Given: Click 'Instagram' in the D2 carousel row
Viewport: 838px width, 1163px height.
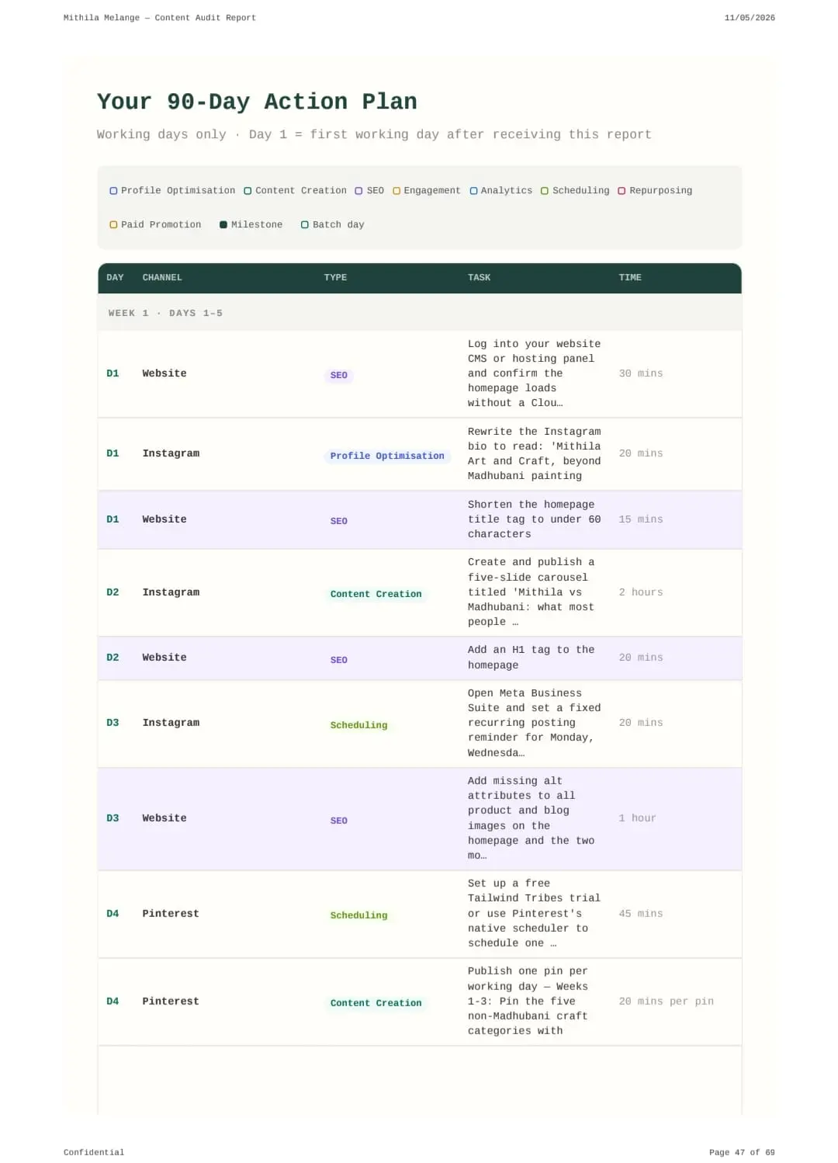Looking at the screenshot, I should coord(171,593).
